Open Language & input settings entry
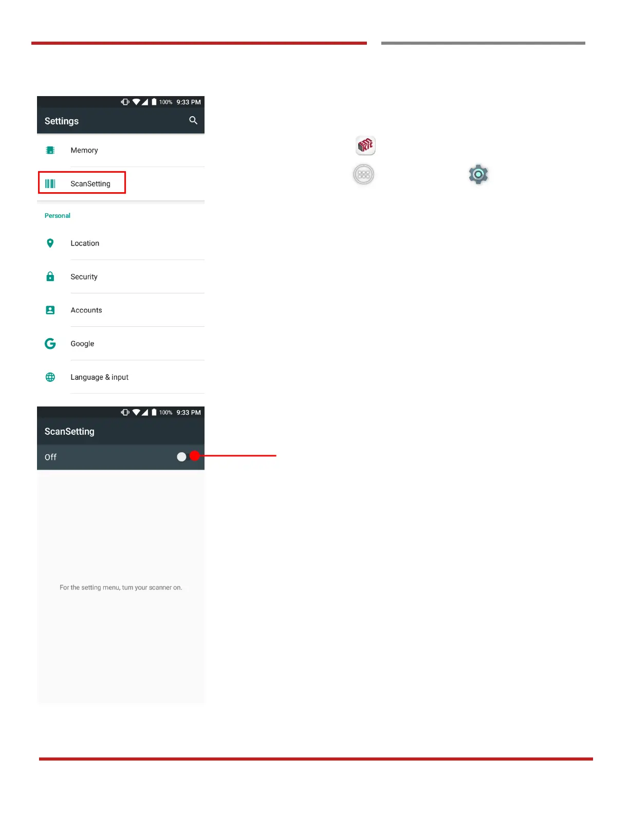This screenshot has height=814, width=629. 121,377
